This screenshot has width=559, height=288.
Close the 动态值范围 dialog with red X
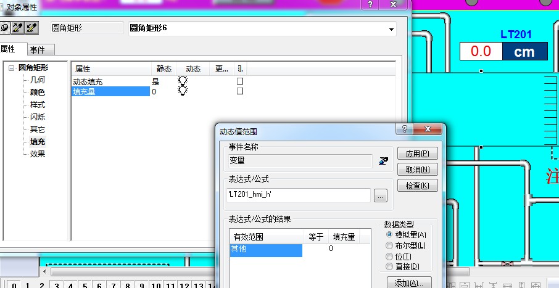(x=428, y=129)
